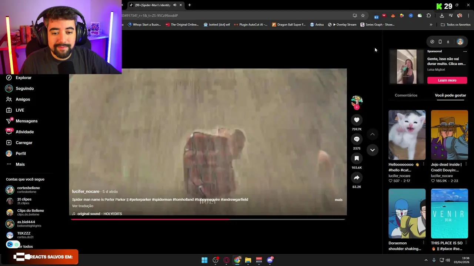Open the Chrome extensions puzzle icon
474x266 pixels.
[429, 16]
